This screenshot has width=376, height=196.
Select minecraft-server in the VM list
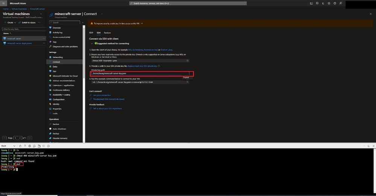pos(14,39)
